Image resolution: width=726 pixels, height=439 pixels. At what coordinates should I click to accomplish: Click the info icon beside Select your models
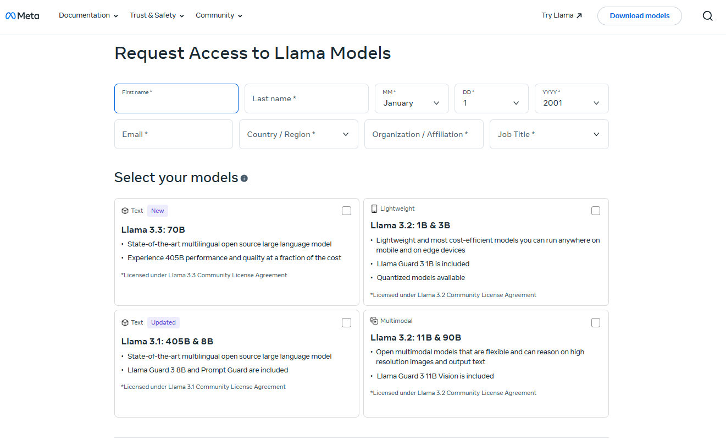click(244, 178)
